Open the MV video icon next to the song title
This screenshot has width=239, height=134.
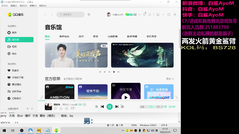(x=84, y=105)
